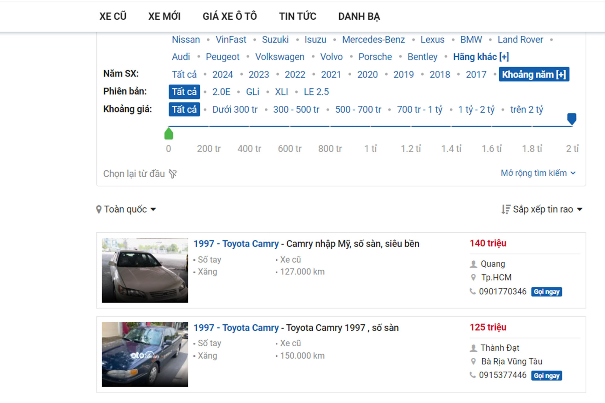
Task: Click the location pin beside Bà Rịa Vũng Tàu
Action: (x=473, y=361)
